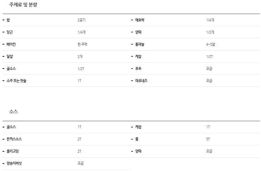261x171 pixels.
Task: Click the 소스 section heading
Action: (13, 111)
